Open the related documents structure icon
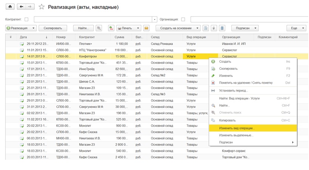Viewport: 309px width, 170px height. pos(222,28)
